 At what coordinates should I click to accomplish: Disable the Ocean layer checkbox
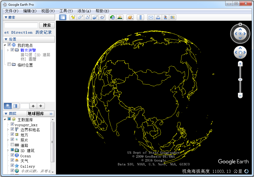12,156
